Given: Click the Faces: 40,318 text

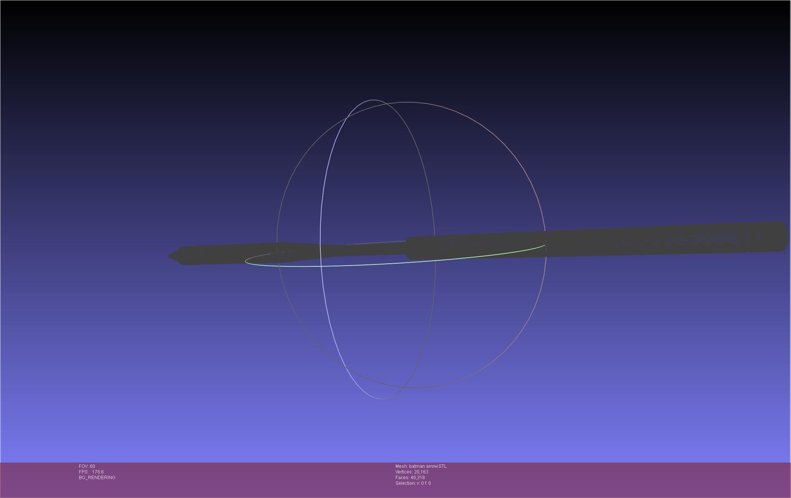Looking at the screenshot, I should (410, 478).
